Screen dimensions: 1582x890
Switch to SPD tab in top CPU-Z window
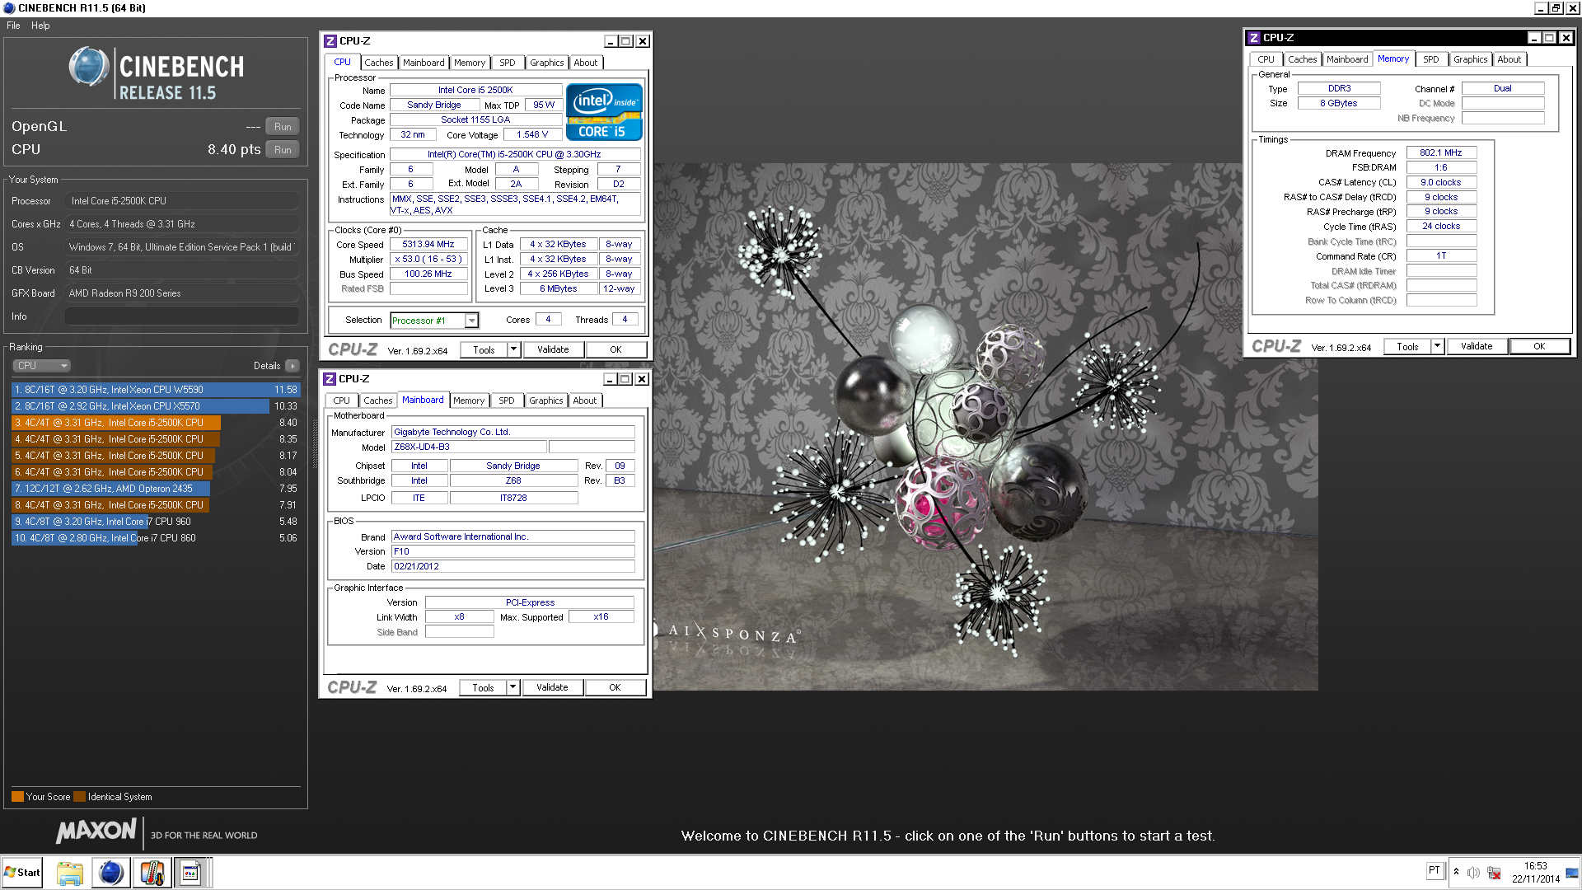(x=508, y=63)
